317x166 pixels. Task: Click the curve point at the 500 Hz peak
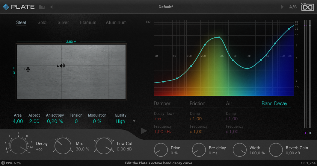219,37
